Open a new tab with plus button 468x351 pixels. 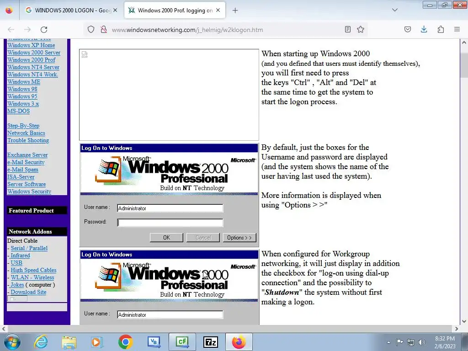[235, 11]
